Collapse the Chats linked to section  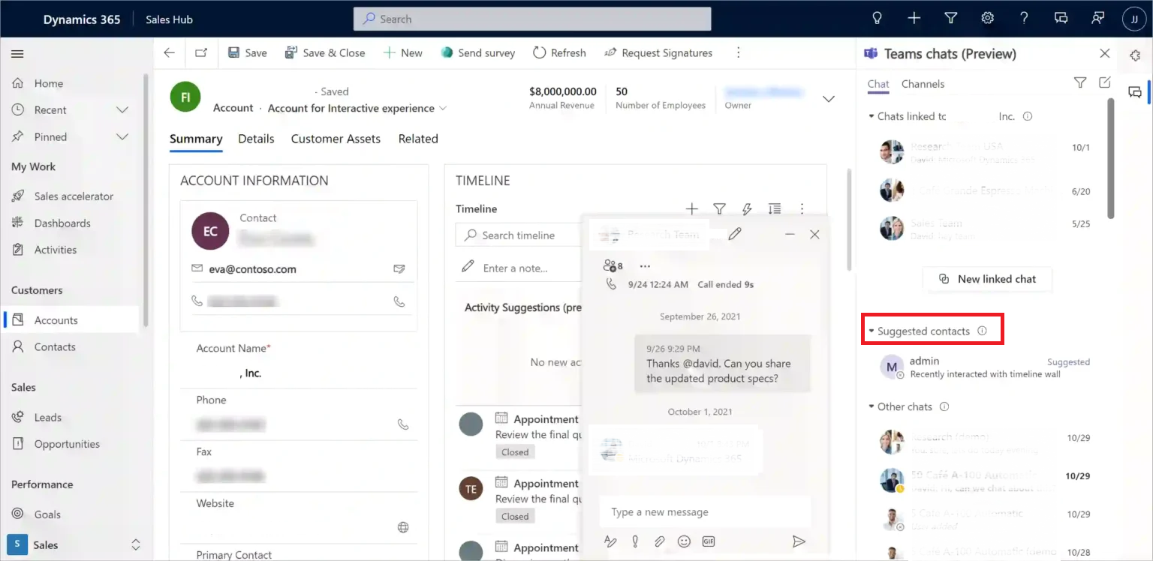(872, 116)
